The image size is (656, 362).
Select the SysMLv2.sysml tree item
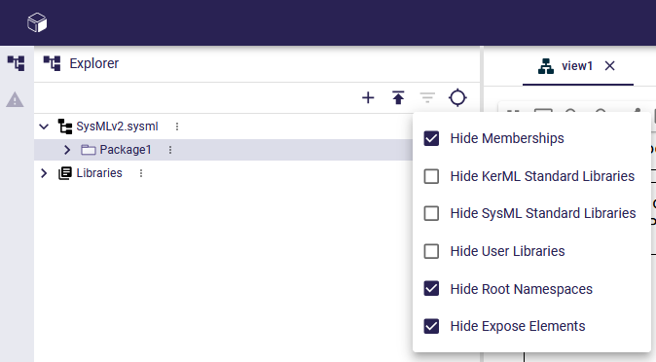(x=117, y=127)
